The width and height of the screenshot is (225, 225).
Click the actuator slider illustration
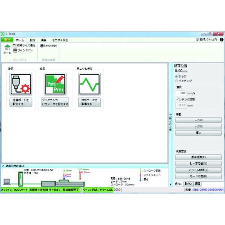coord(63,183)
